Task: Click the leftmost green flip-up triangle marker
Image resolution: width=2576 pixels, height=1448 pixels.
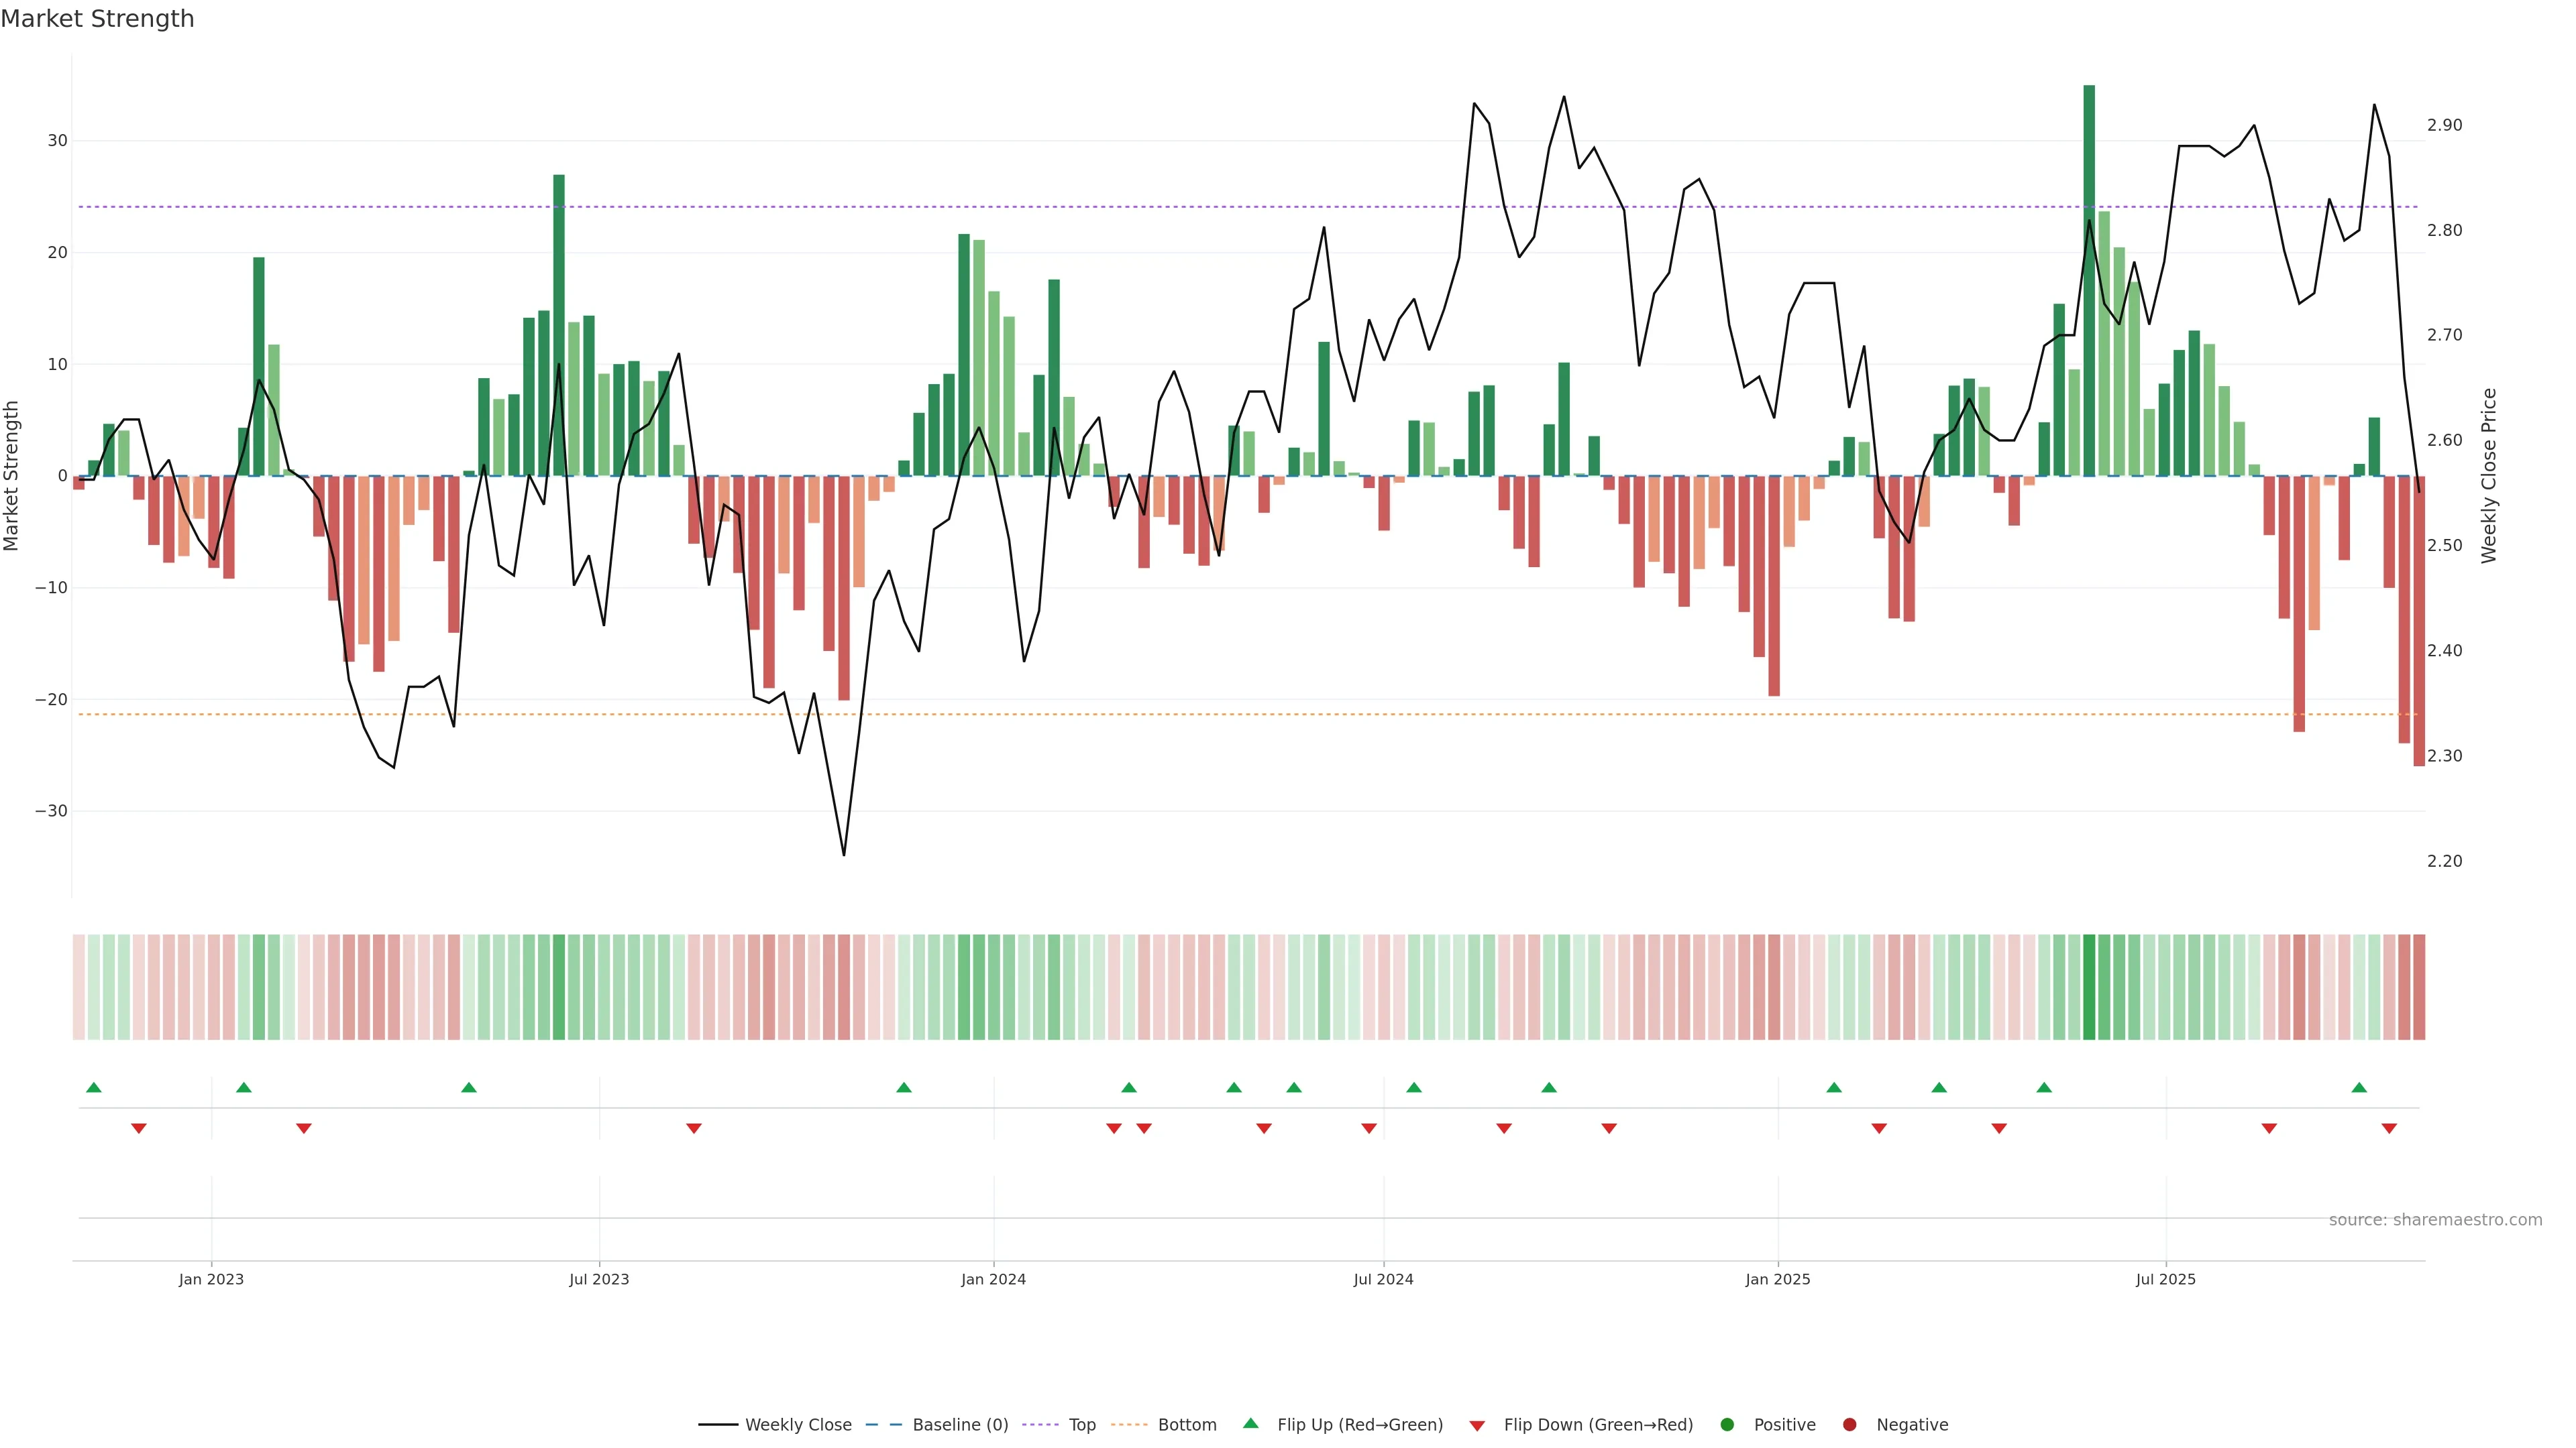Action: coord(94,1087)
